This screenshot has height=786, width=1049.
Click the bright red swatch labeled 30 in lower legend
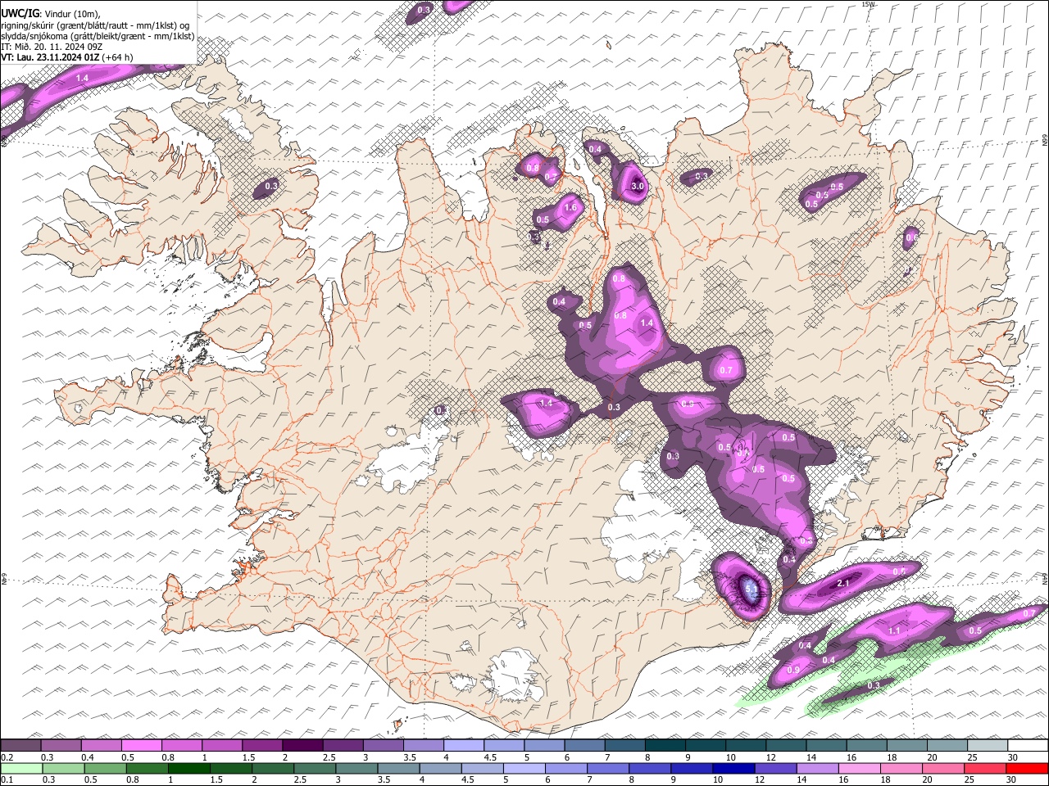pos(1028,768)
